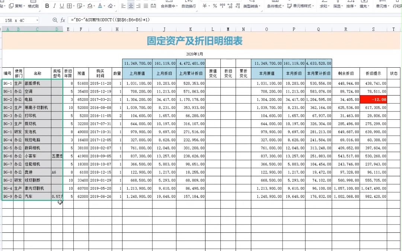Open the insert function (fx) icon
Screen dimensions: 402x251
(x=62, y=20)
